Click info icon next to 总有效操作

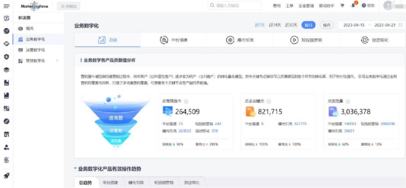click(186, 101)
